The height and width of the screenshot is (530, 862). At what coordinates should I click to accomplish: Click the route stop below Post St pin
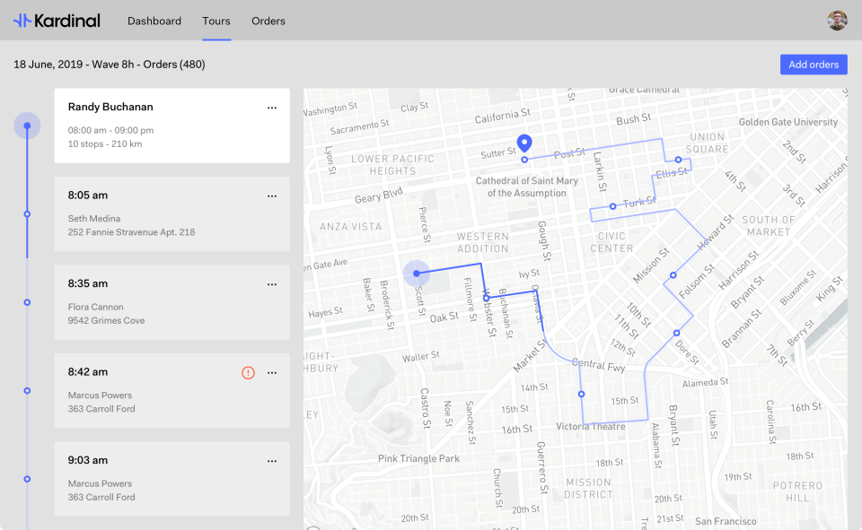(x=524, y=160)
